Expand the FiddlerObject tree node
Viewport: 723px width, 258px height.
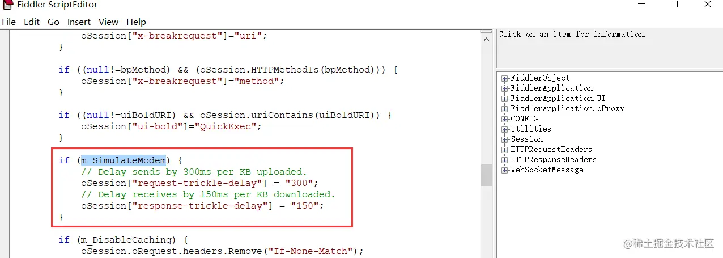tap(504, 78)
